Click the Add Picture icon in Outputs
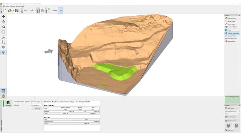Viewport: 241px width, 135px height. 226,108
